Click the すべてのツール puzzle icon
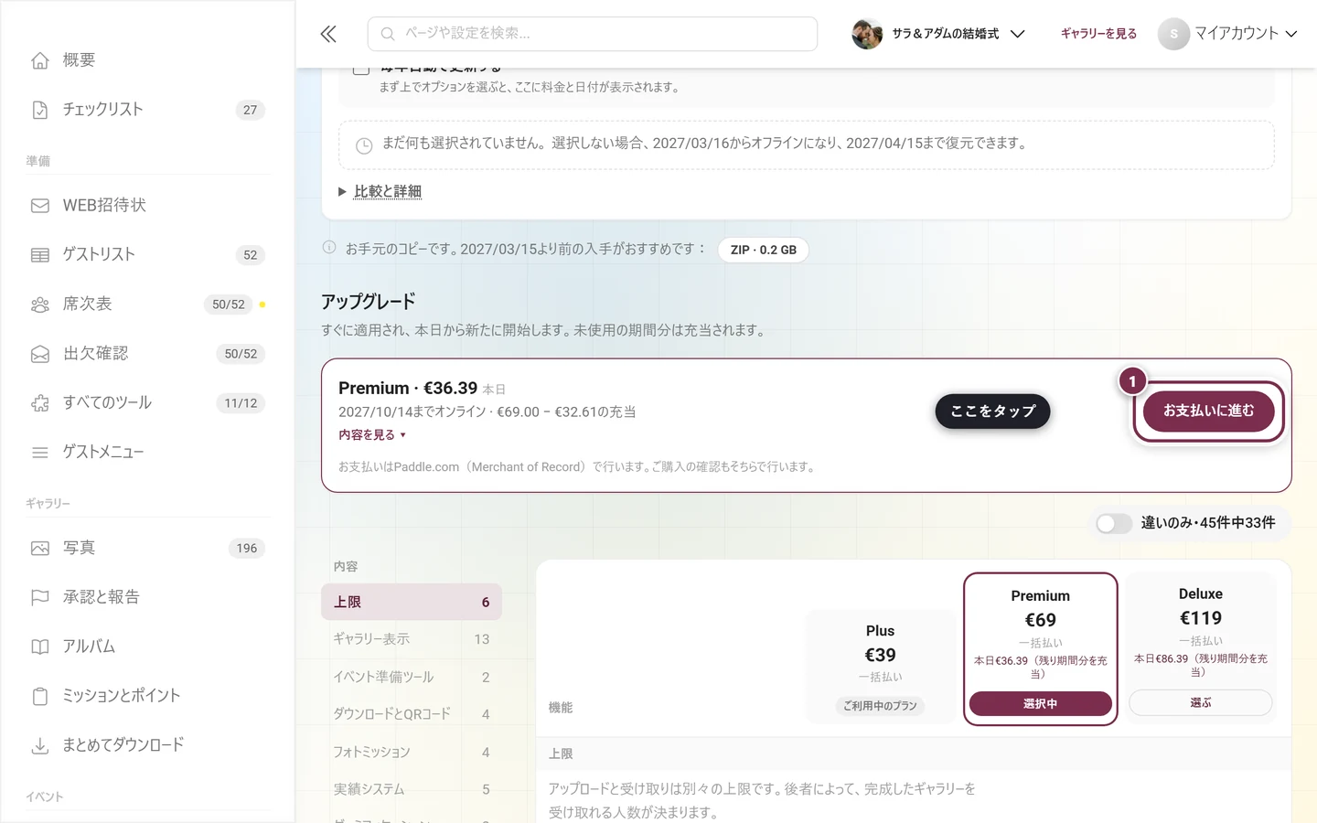 pos(40,403)
